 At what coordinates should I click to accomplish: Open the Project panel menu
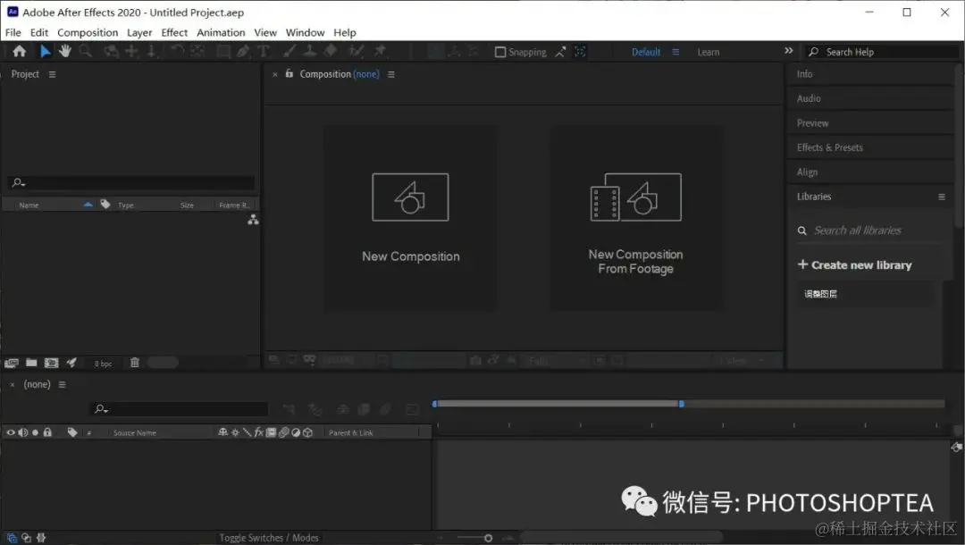coord(53,74)
